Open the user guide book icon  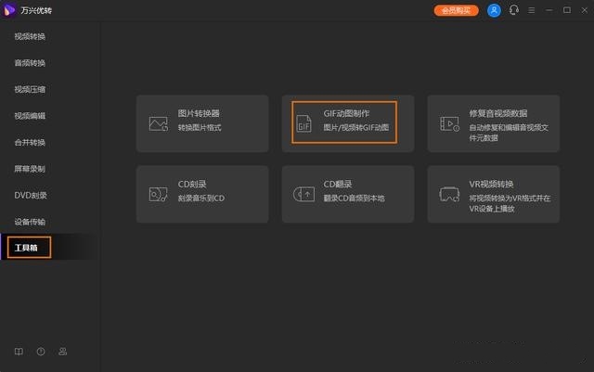19,352
